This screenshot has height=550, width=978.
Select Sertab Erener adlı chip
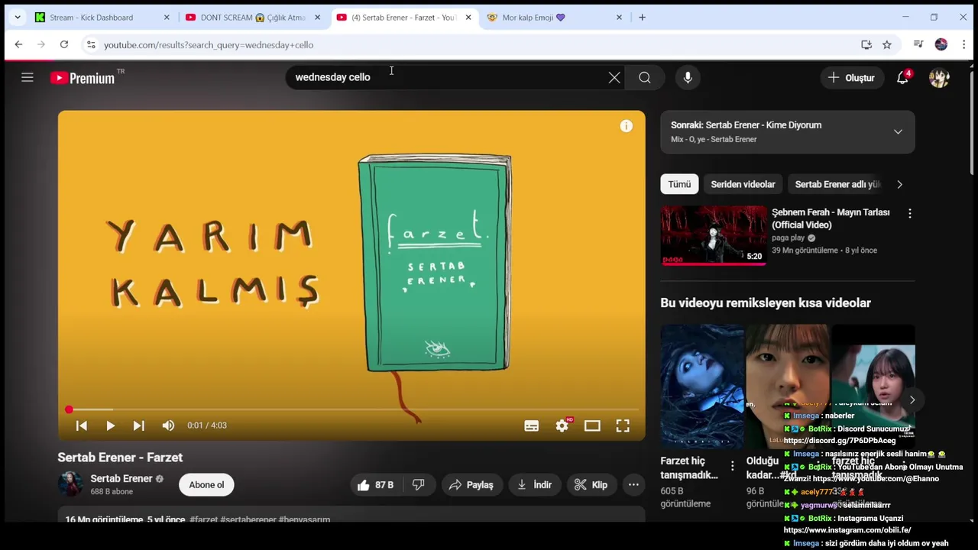tap(835, 184)
